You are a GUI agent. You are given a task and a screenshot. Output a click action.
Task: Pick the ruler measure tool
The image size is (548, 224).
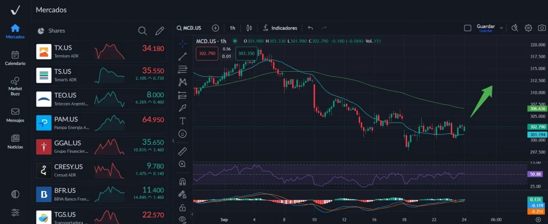click(182, 151)
